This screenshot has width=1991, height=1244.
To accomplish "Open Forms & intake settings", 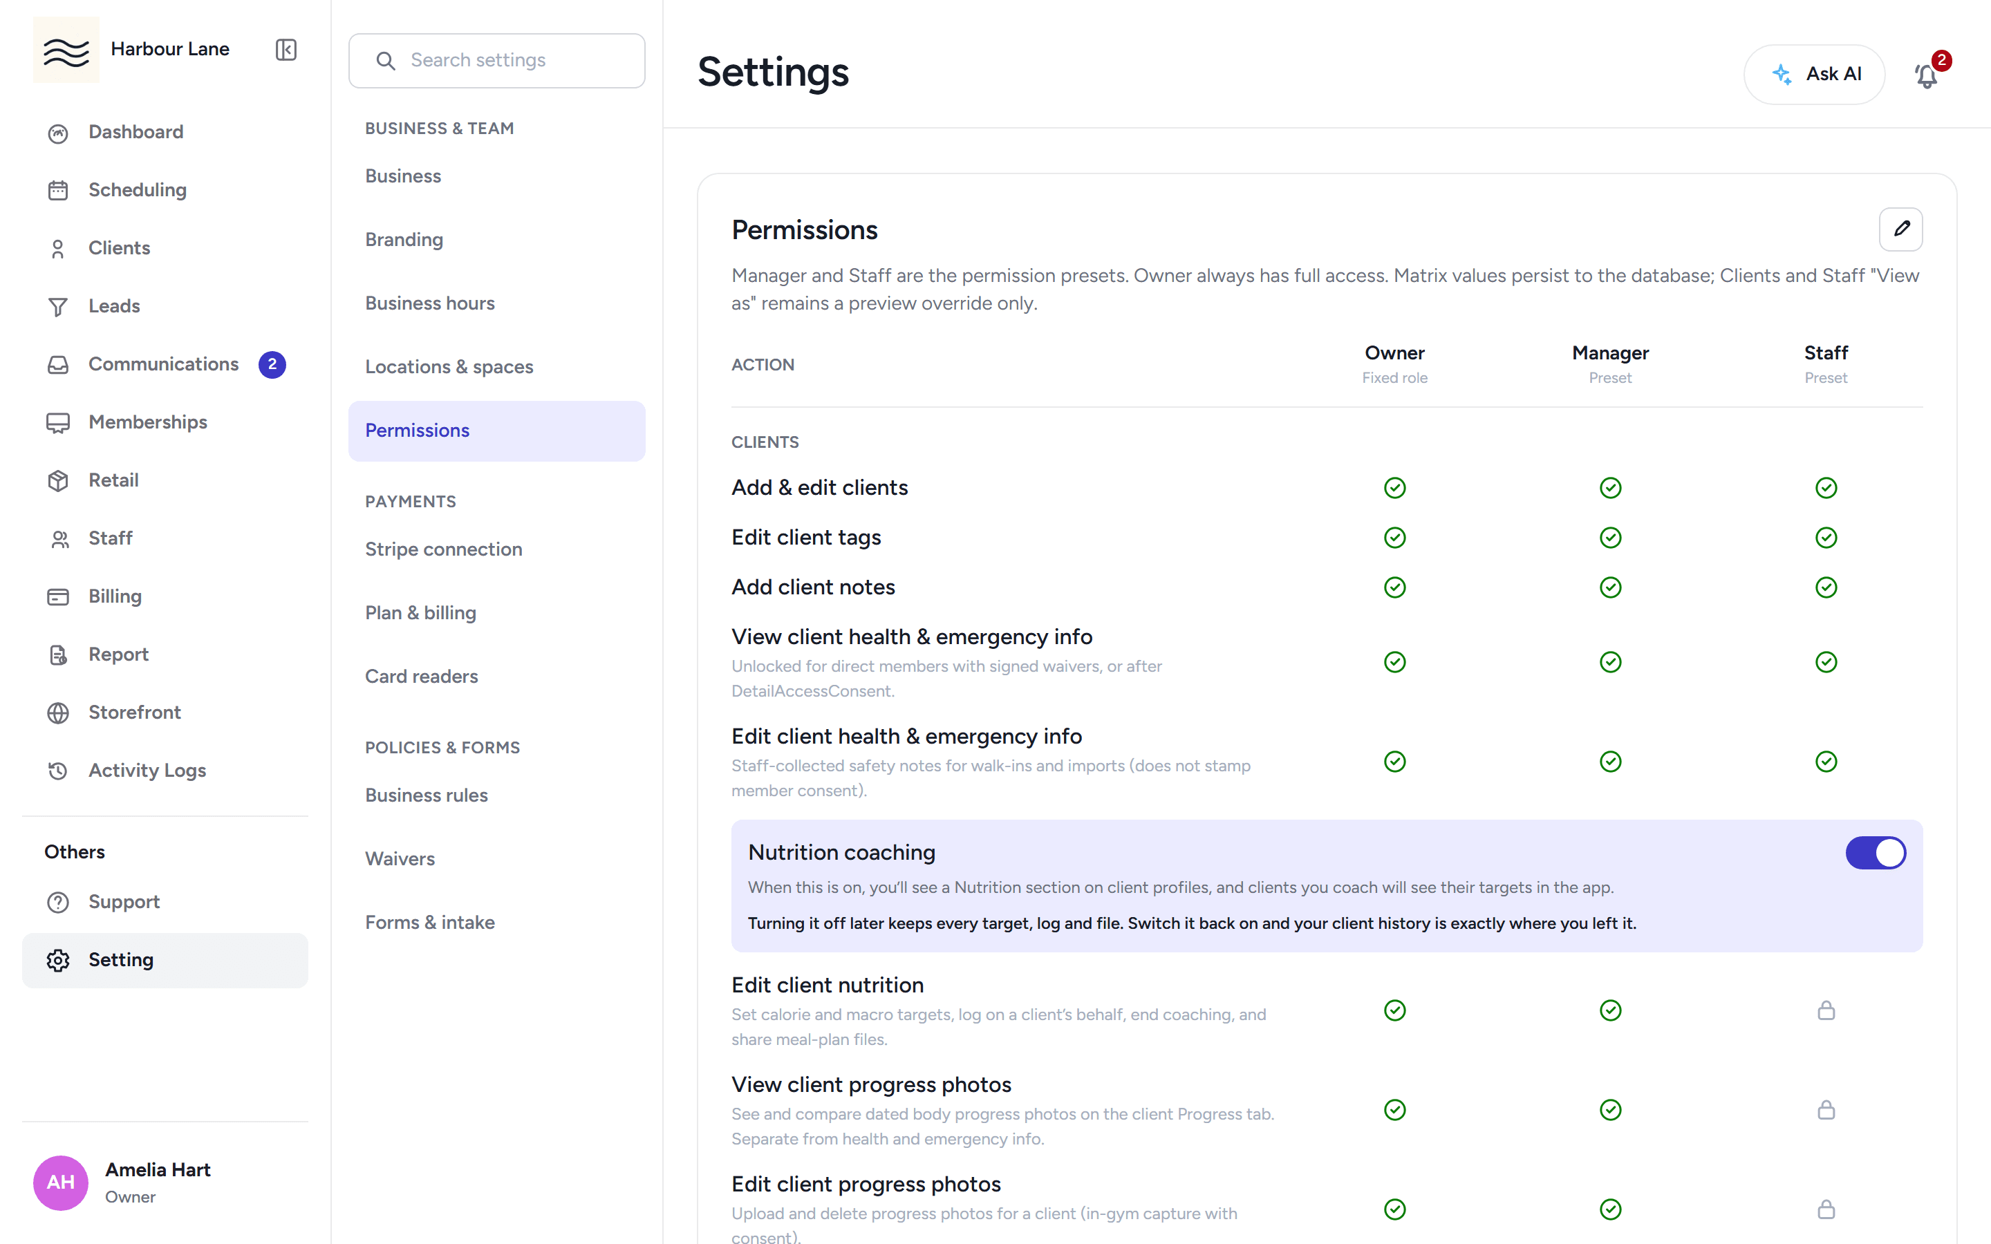I will pyautogui.click(x=496, y=923).
